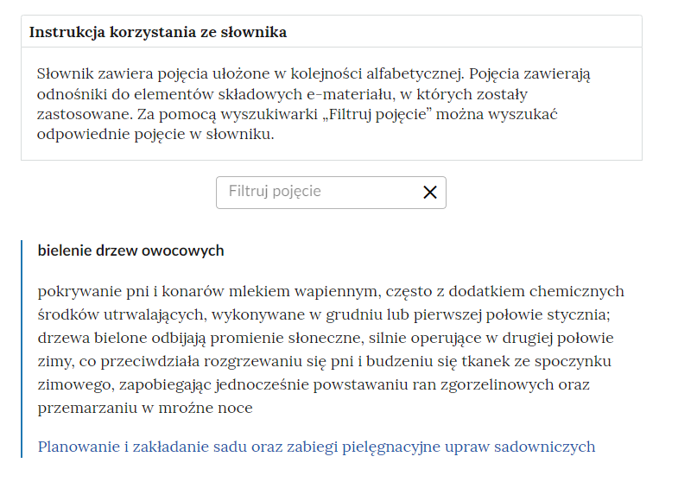
Task: Clear the filter with the X icon
Action: (430, 193)
